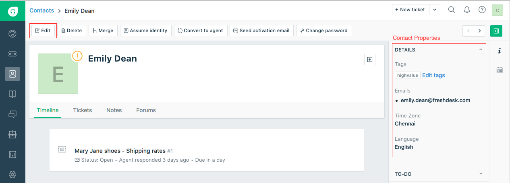Open the Solutions book icon in sidebar
Image resolution: width=510 pixels, height=183 pixels.
(12, 94)
